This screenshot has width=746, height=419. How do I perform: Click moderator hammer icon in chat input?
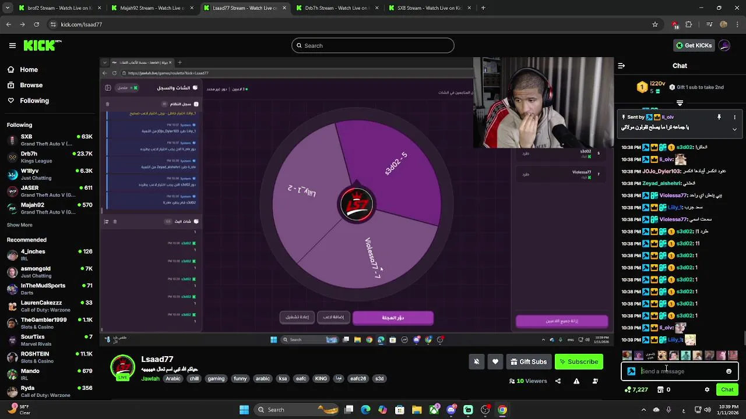coord(631,371)
